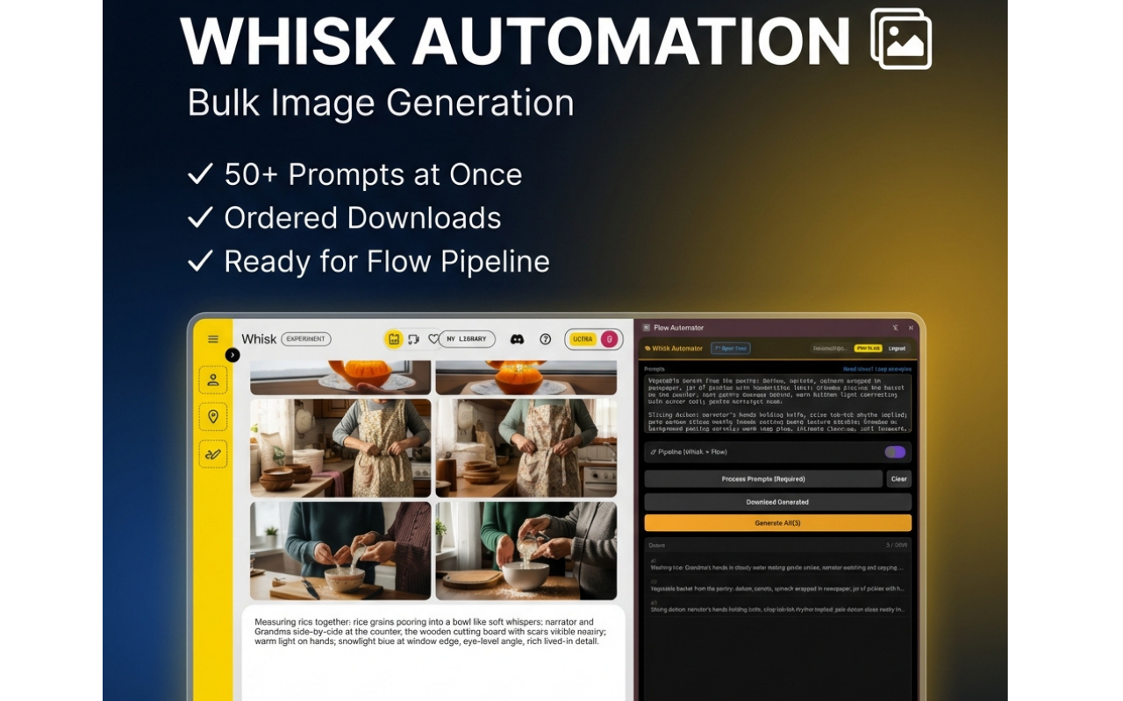
Task: Click the style media icon next to subject icon
Action: pyautogui.click(x=414, y=339)
